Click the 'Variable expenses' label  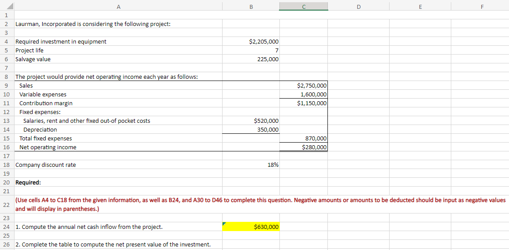tap(43, 94)
